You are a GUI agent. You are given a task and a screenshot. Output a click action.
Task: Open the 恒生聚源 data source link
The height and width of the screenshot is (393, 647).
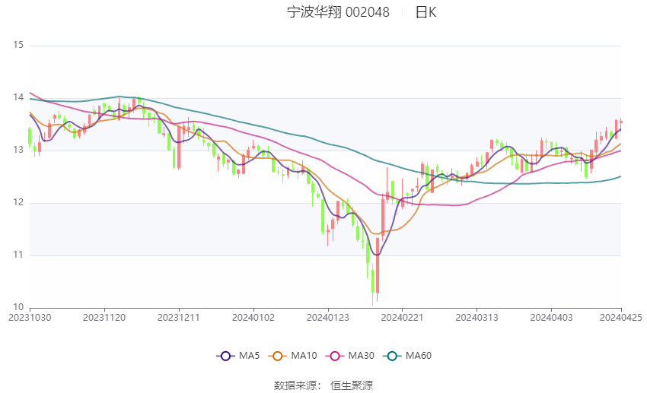(352, 385)
